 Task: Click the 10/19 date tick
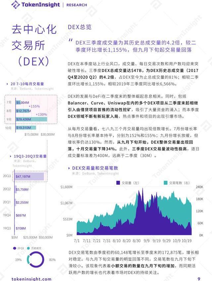pyautogui.click(x=186, y=241)
